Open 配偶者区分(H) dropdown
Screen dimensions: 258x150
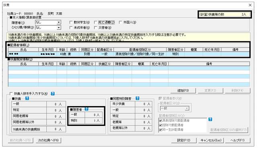tap(187, 108)
